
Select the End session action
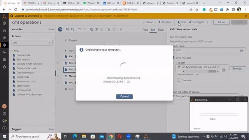(x=23, y=59)
